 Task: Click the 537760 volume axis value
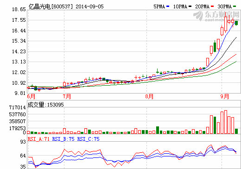coord(17,114)
